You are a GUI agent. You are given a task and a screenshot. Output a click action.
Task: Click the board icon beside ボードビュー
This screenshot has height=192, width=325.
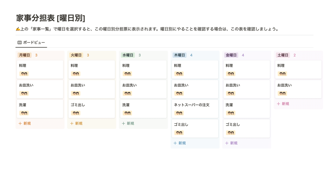pyautogui.click(x=19, y=43)
